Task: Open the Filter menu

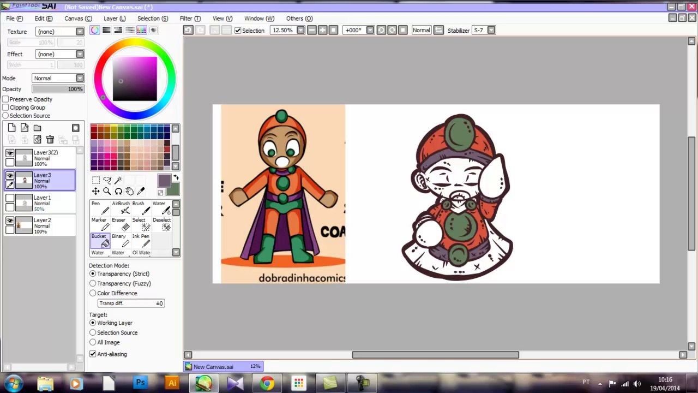Action: (x=190, y=19)
